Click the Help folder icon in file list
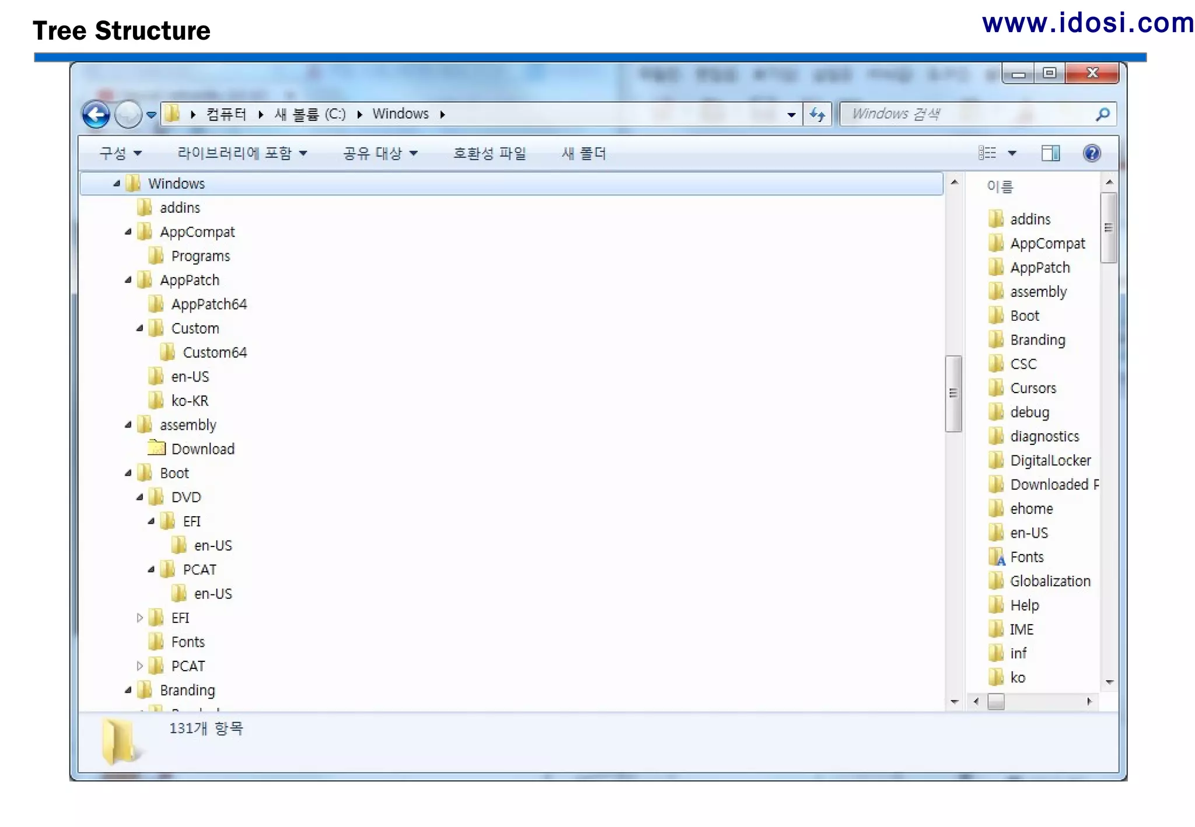Viewport: 1195px width, 827px height. 996,605
